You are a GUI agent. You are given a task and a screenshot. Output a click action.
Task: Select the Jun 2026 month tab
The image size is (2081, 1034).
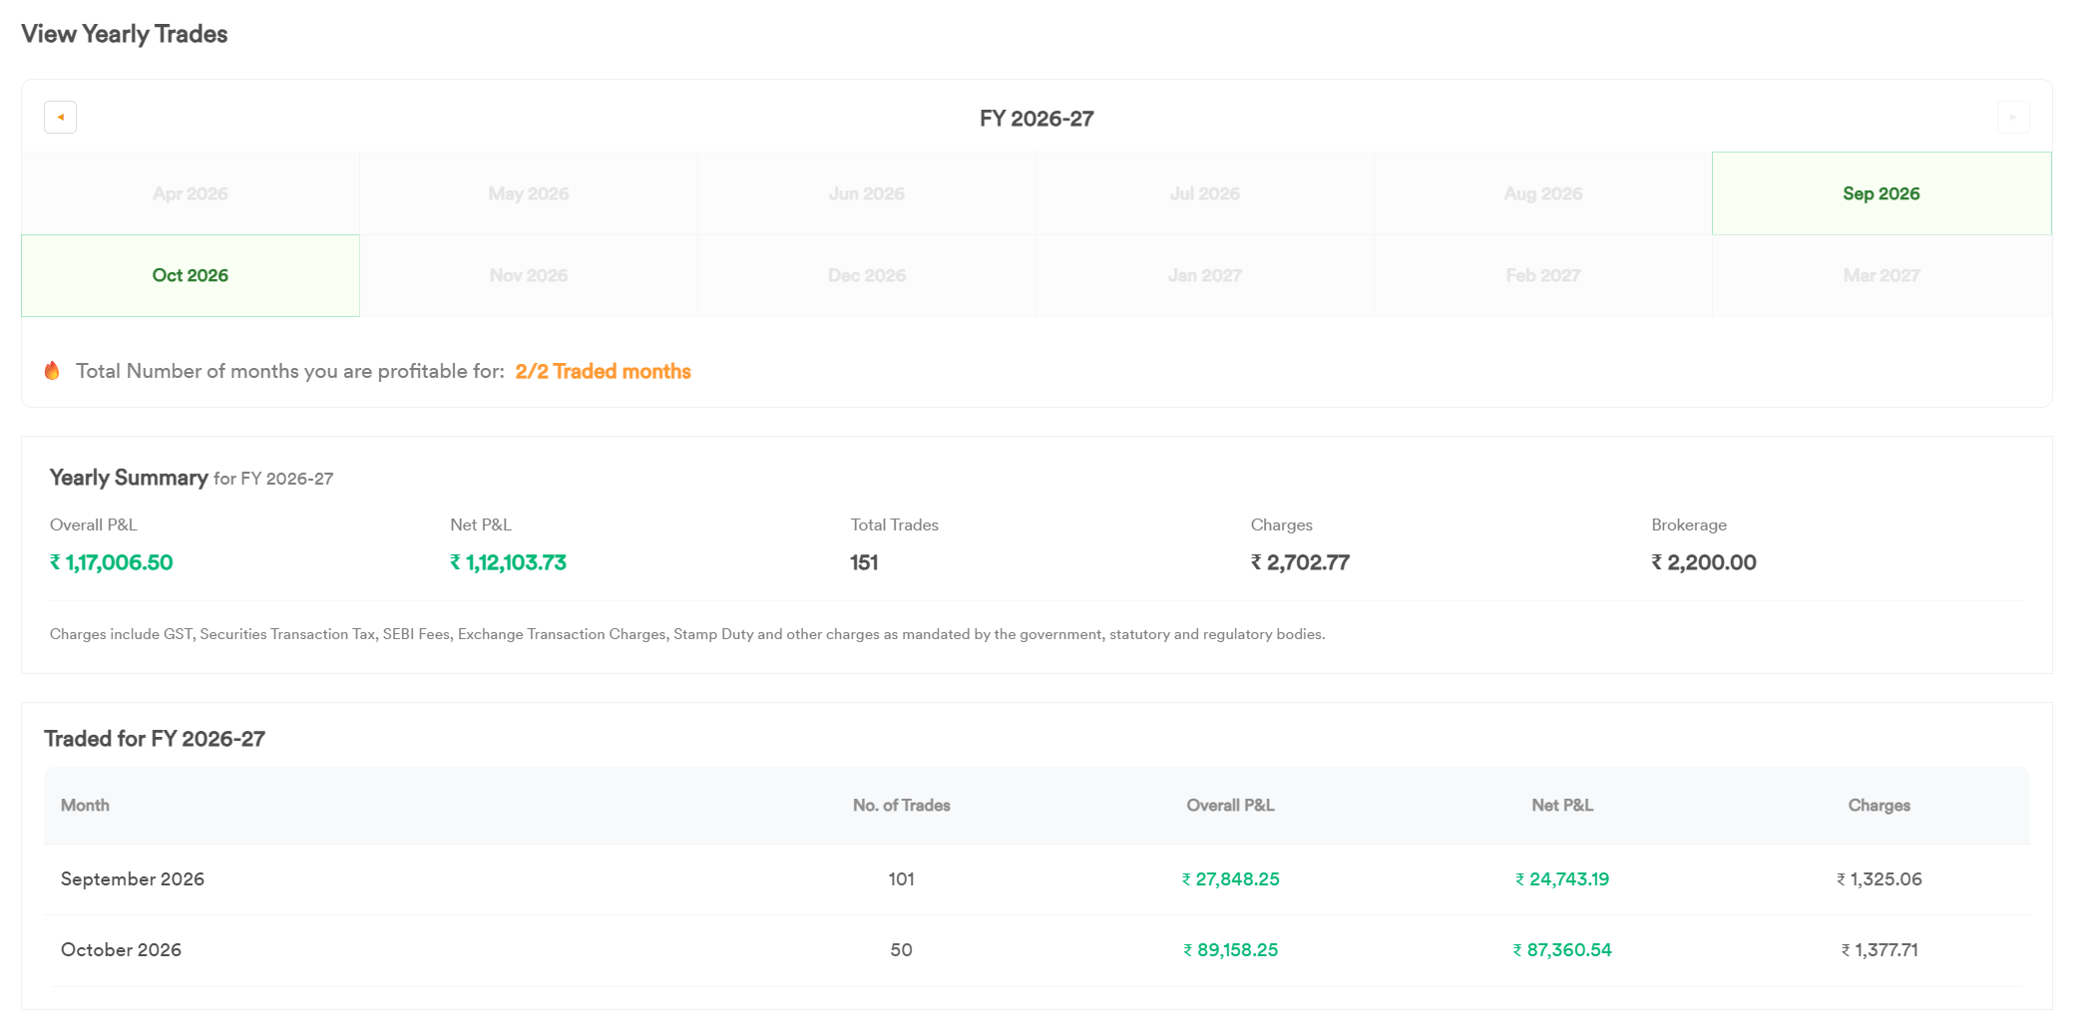point(867,193)
